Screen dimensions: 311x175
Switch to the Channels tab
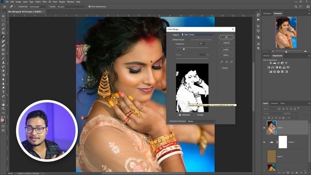274,104
